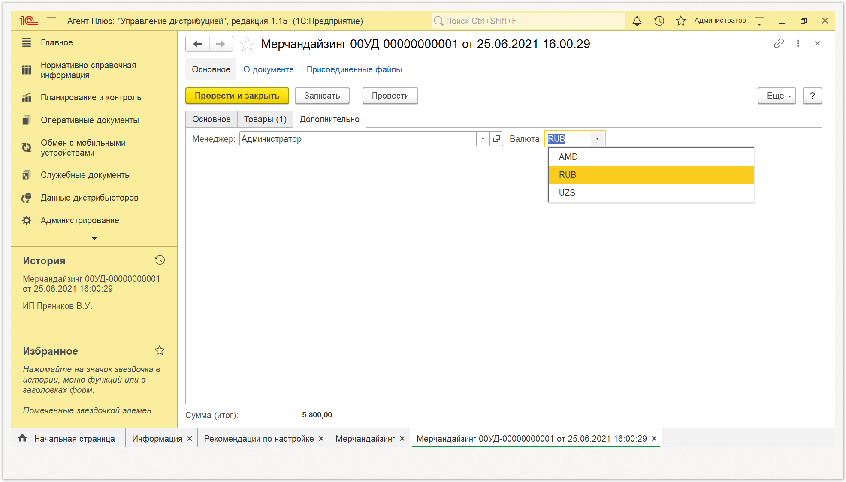
Task: Click Записать button
Action: 322,96
